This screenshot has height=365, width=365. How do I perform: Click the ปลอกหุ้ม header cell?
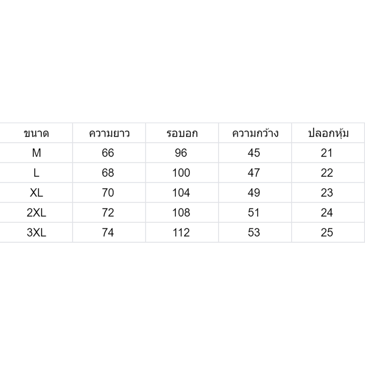click(328, 133)
